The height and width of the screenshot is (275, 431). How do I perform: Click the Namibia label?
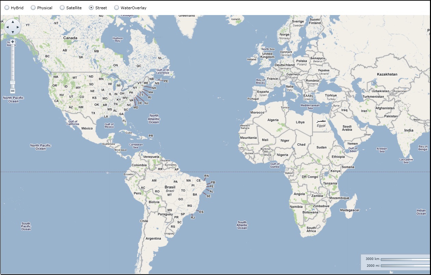pos(296,207)
